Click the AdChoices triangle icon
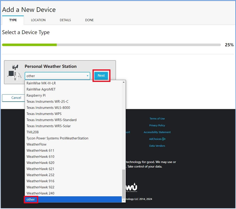236x209 pixels. [164, 139]
